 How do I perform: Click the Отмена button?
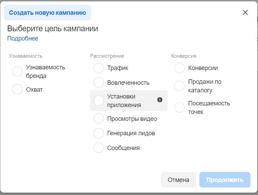(x=179, y=180)
